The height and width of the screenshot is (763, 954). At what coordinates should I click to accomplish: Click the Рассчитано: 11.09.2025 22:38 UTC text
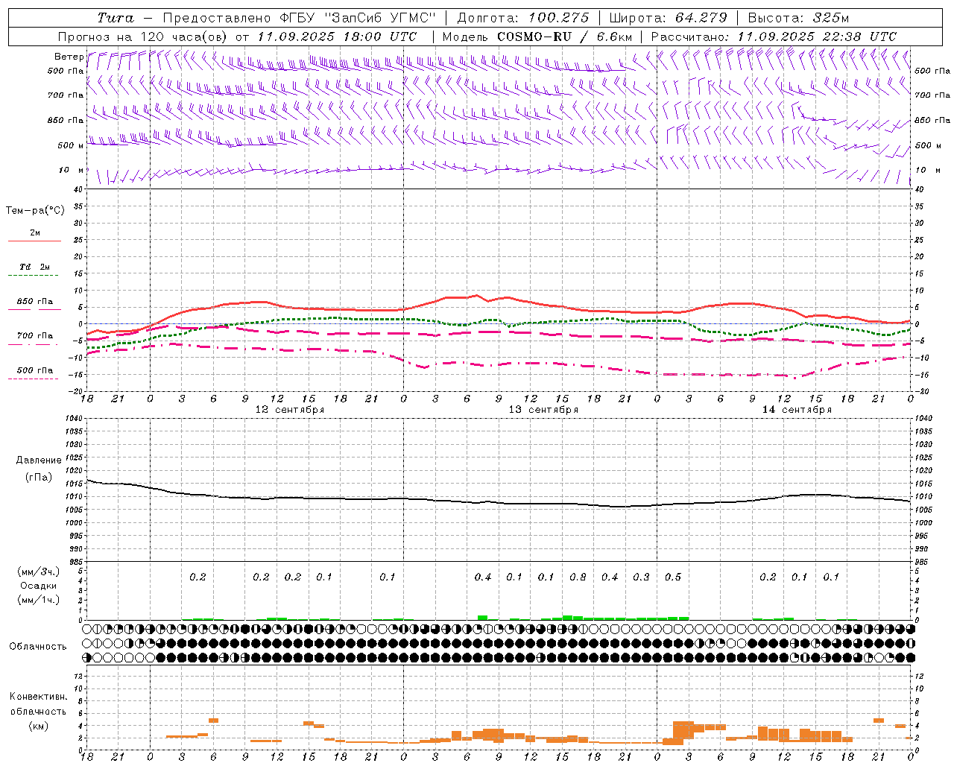(774, 37)
